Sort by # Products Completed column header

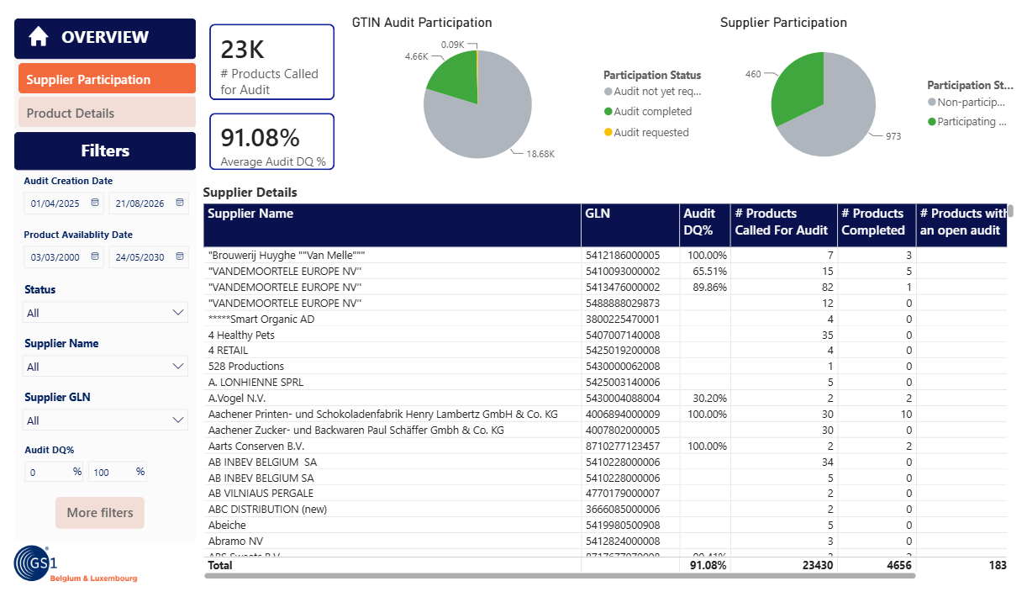(x=877, y=225)
